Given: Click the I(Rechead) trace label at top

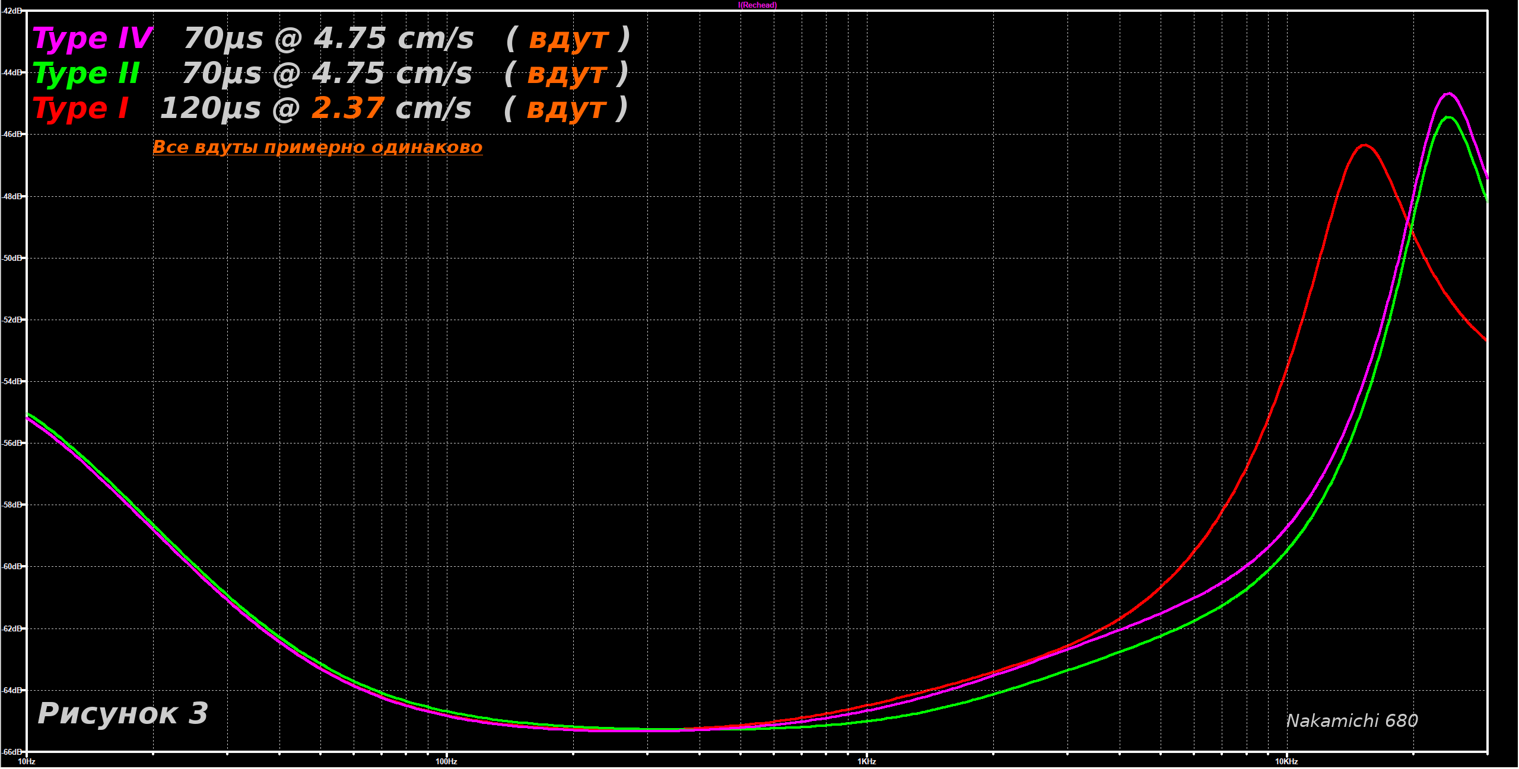Looking at the screenshot, I should (x=758, y=5).
